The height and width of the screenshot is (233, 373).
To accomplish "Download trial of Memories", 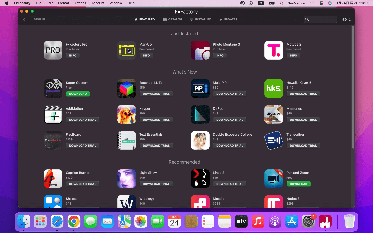I will [x=303, y=120].
